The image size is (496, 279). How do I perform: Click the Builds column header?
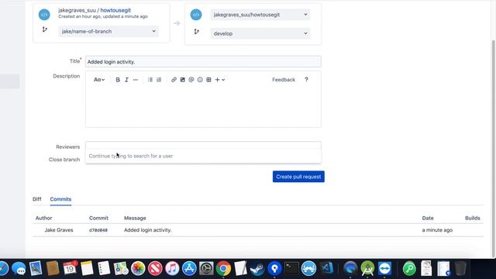pyautogui.click(x=473, y=218)
